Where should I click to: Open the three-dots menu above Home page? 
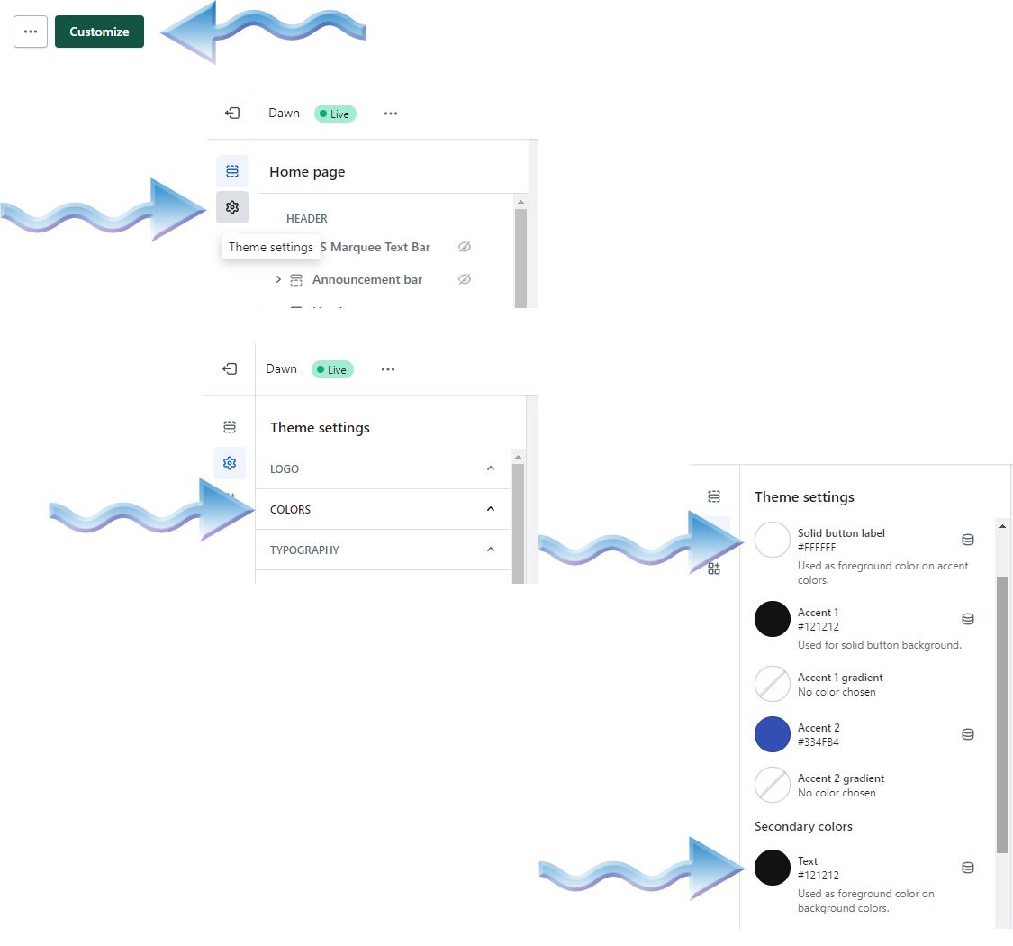[390, 114]
